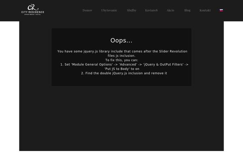Click the 'files js inclusion.' text line
243x162 pixels.
pyautogui.click(x=122, y=55)
